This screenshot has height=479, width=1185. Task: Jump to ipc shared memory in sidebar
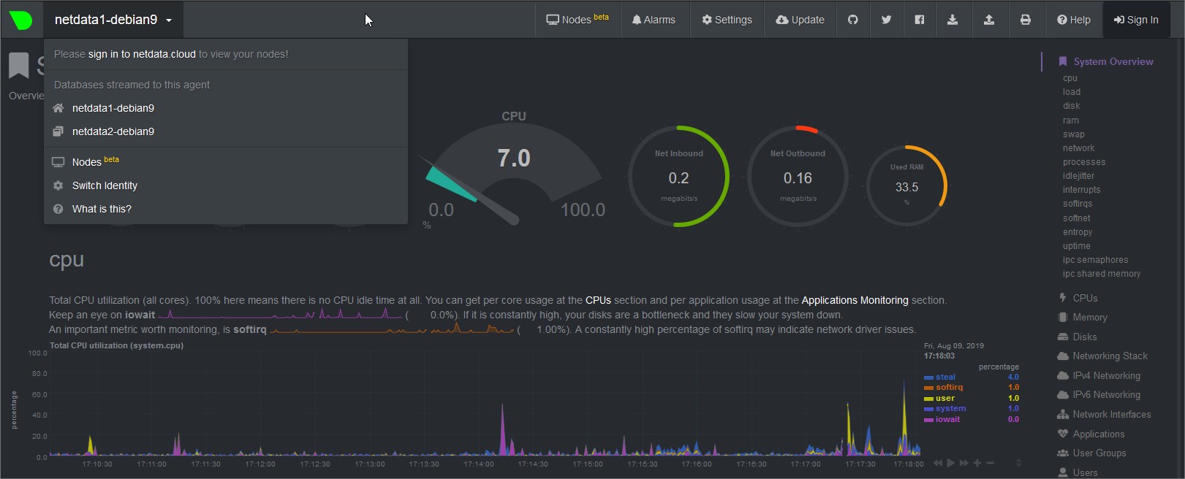coord(1102,274)
